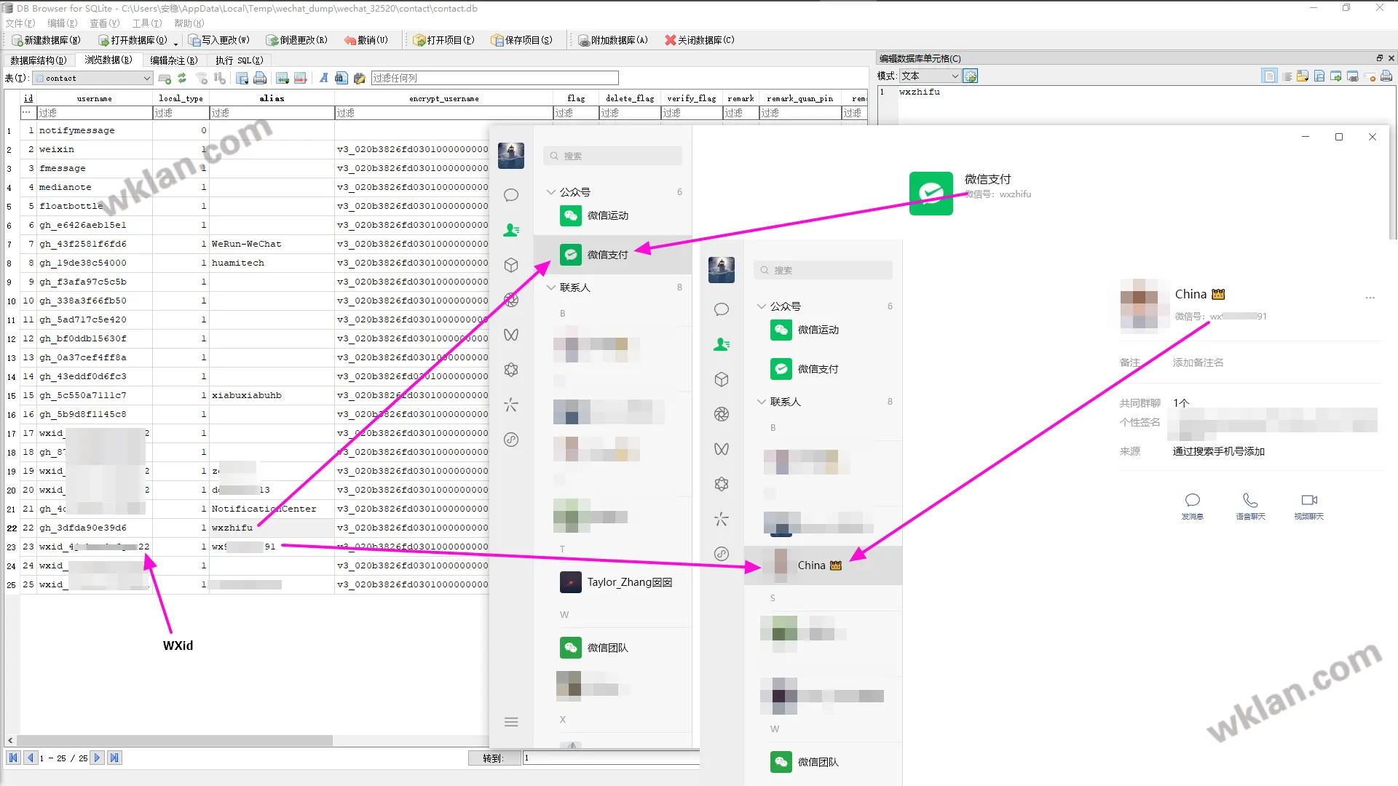Screen dimensions: 1398x786
Task: Click the binoculars find icon in table toolbar
Action: tap(341, 78)
